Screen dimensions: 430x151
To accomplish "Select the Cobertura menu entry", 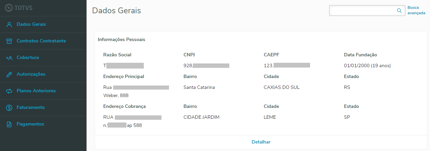I will 28,58.
